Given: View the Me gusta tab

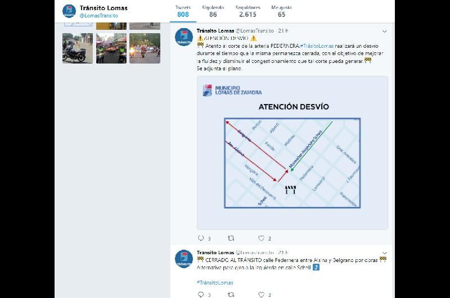Looking at the screenshot, I should 281,11.
